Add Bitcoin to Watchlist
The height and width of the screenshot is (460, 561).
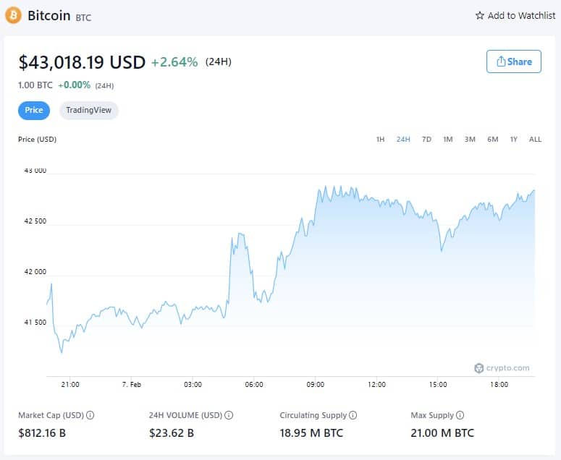[515, 15]
